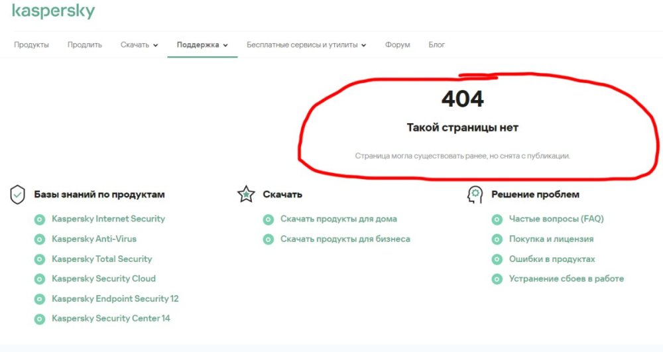Open the Продлить menu item
Image resolution: width=663 pixels, height=352 pixels.
click(85, 45)
